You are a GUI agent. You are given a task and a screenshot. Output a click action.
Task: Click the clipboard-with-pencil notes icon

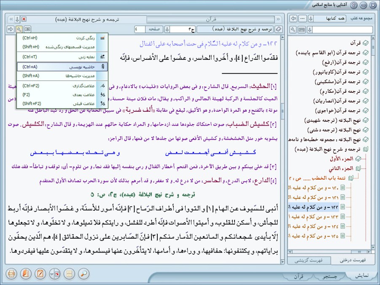click(40, 274)
